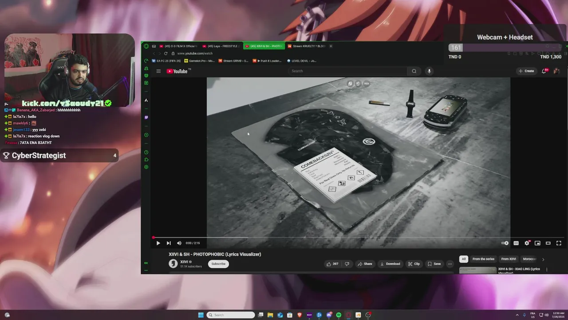This screenshot has height=320, width=568.
Task: Search with your voice microphone
Action: click(x=429, y=71)
